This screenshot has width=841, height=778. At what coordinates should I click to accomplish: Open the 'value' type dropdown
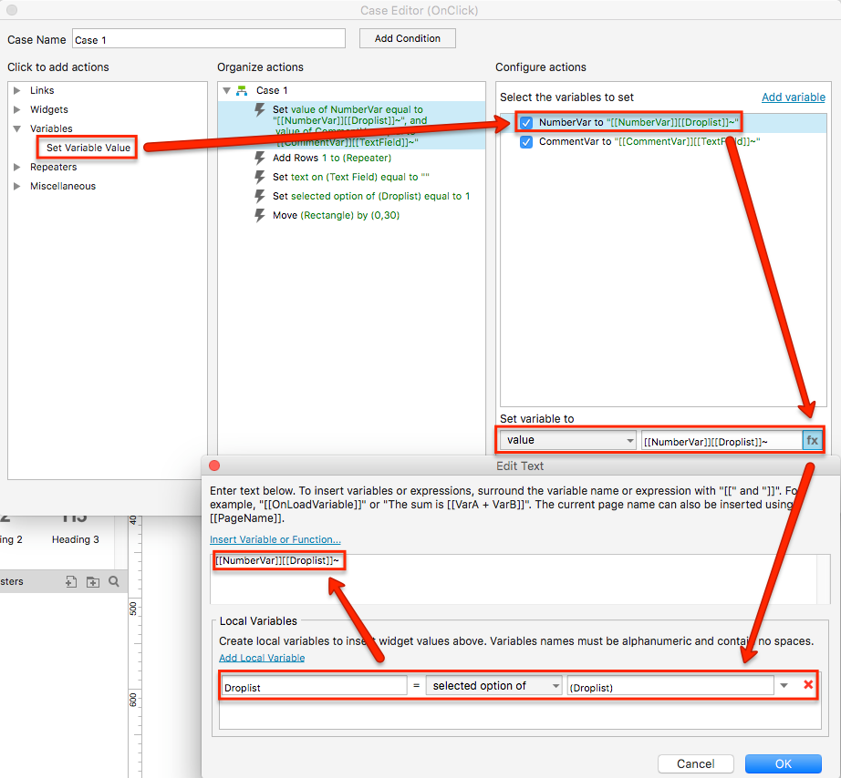pyautogui.click(x=567, y=440)
